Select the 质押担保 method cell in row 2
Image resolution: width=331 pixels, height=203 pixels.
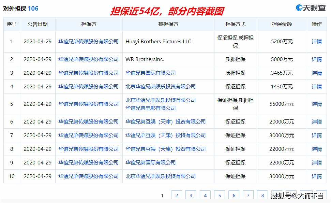point(235,59)
